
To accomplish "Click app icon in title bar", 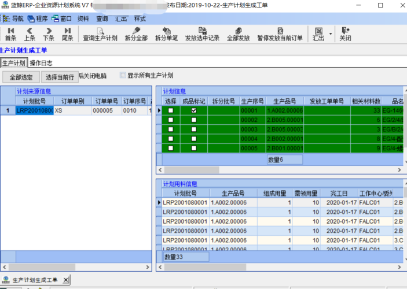I will 5,5.
